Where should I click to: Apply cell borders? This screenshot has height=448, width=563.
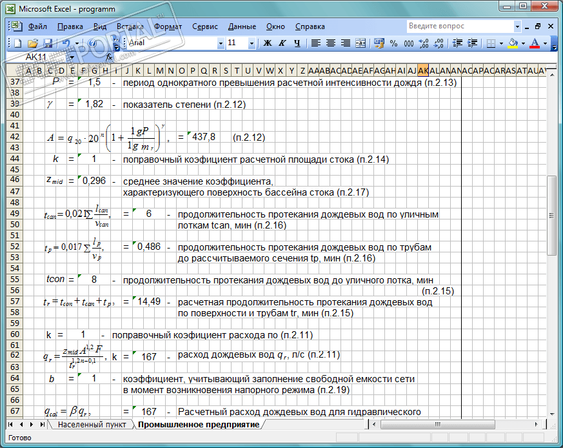[x=491, y=43]
